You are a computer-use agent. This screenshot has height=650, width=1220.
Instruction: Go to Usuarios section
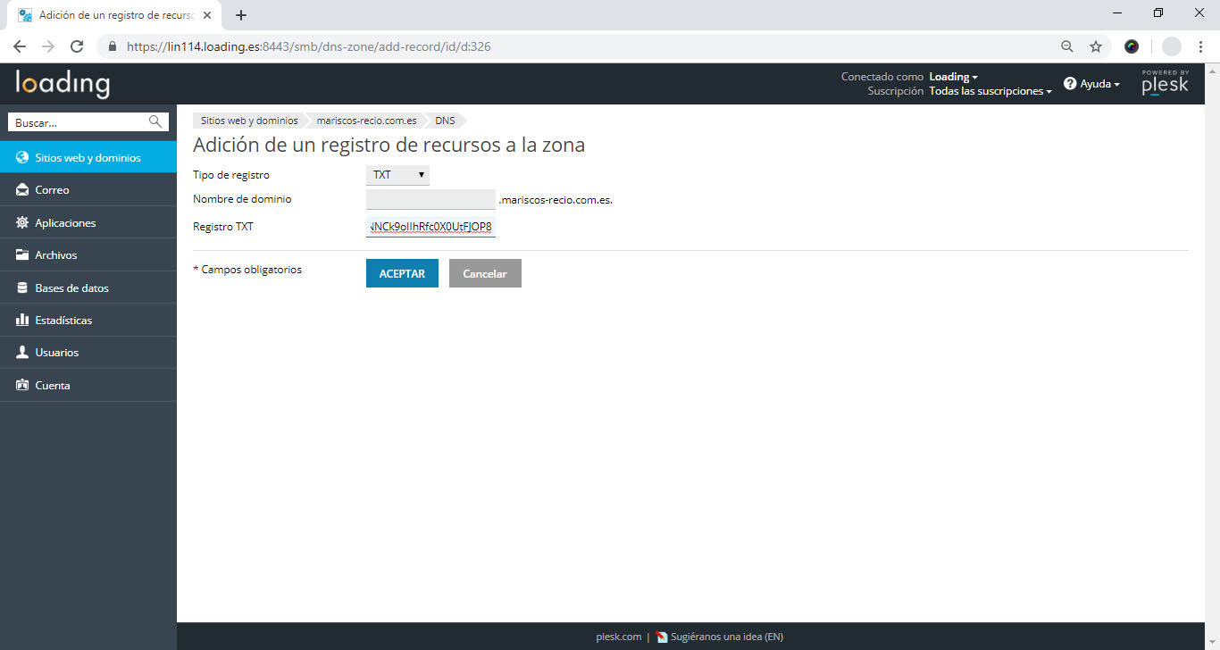point(88,353)
